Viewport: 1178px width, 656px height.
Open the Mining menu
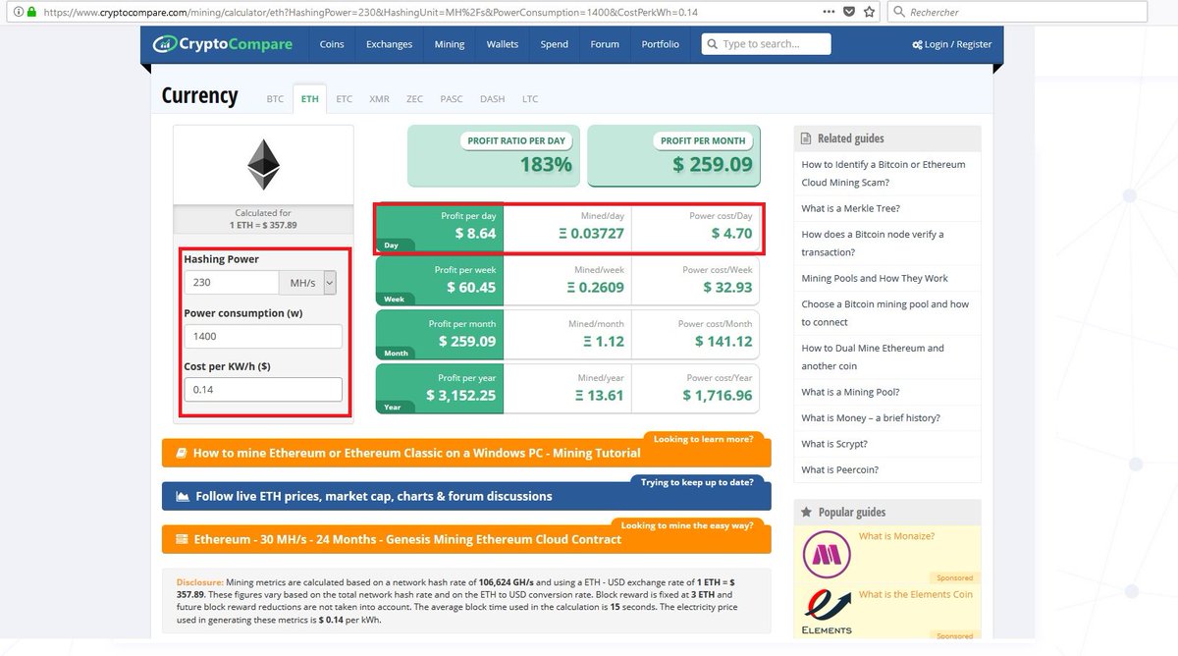[450, 44]
